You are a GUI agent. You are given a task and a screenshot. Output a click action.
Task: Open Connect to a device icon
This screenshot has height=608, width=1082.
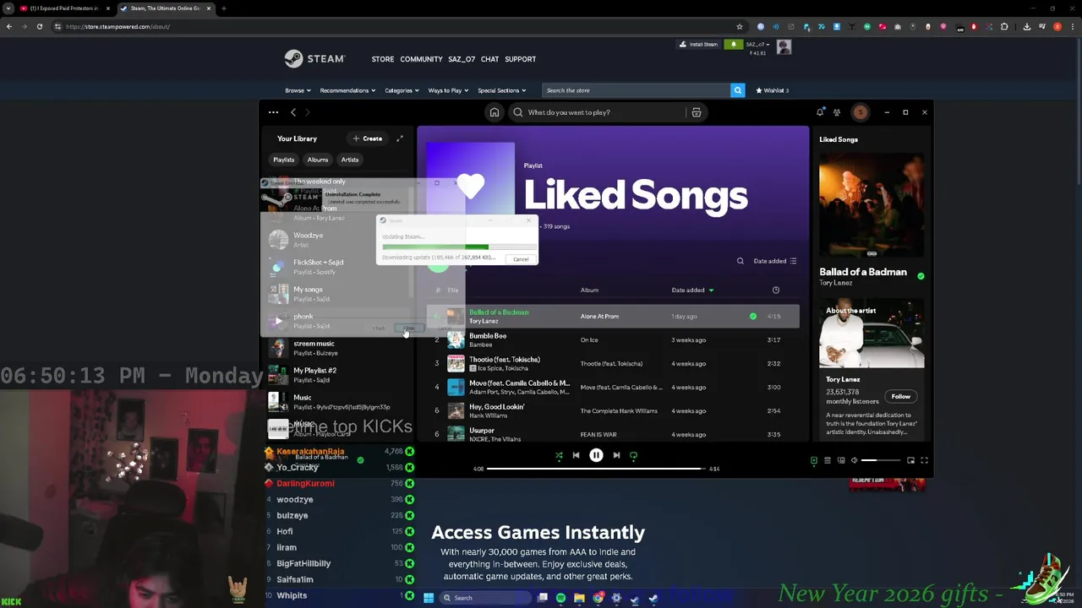(x=841, y=460)
